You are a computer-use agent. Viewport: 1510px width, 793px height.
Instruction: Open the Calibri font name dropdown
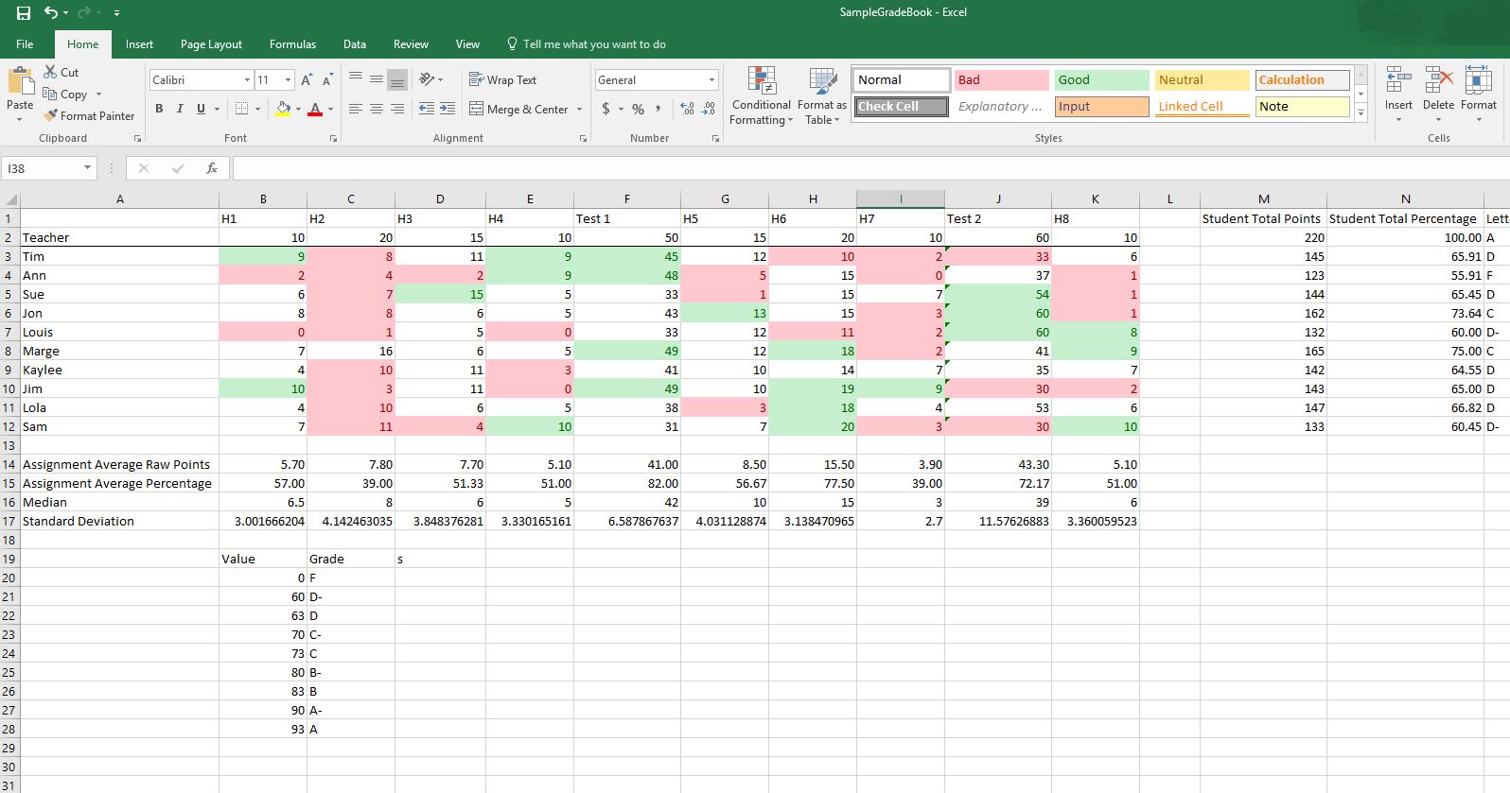tap(247, 80)
